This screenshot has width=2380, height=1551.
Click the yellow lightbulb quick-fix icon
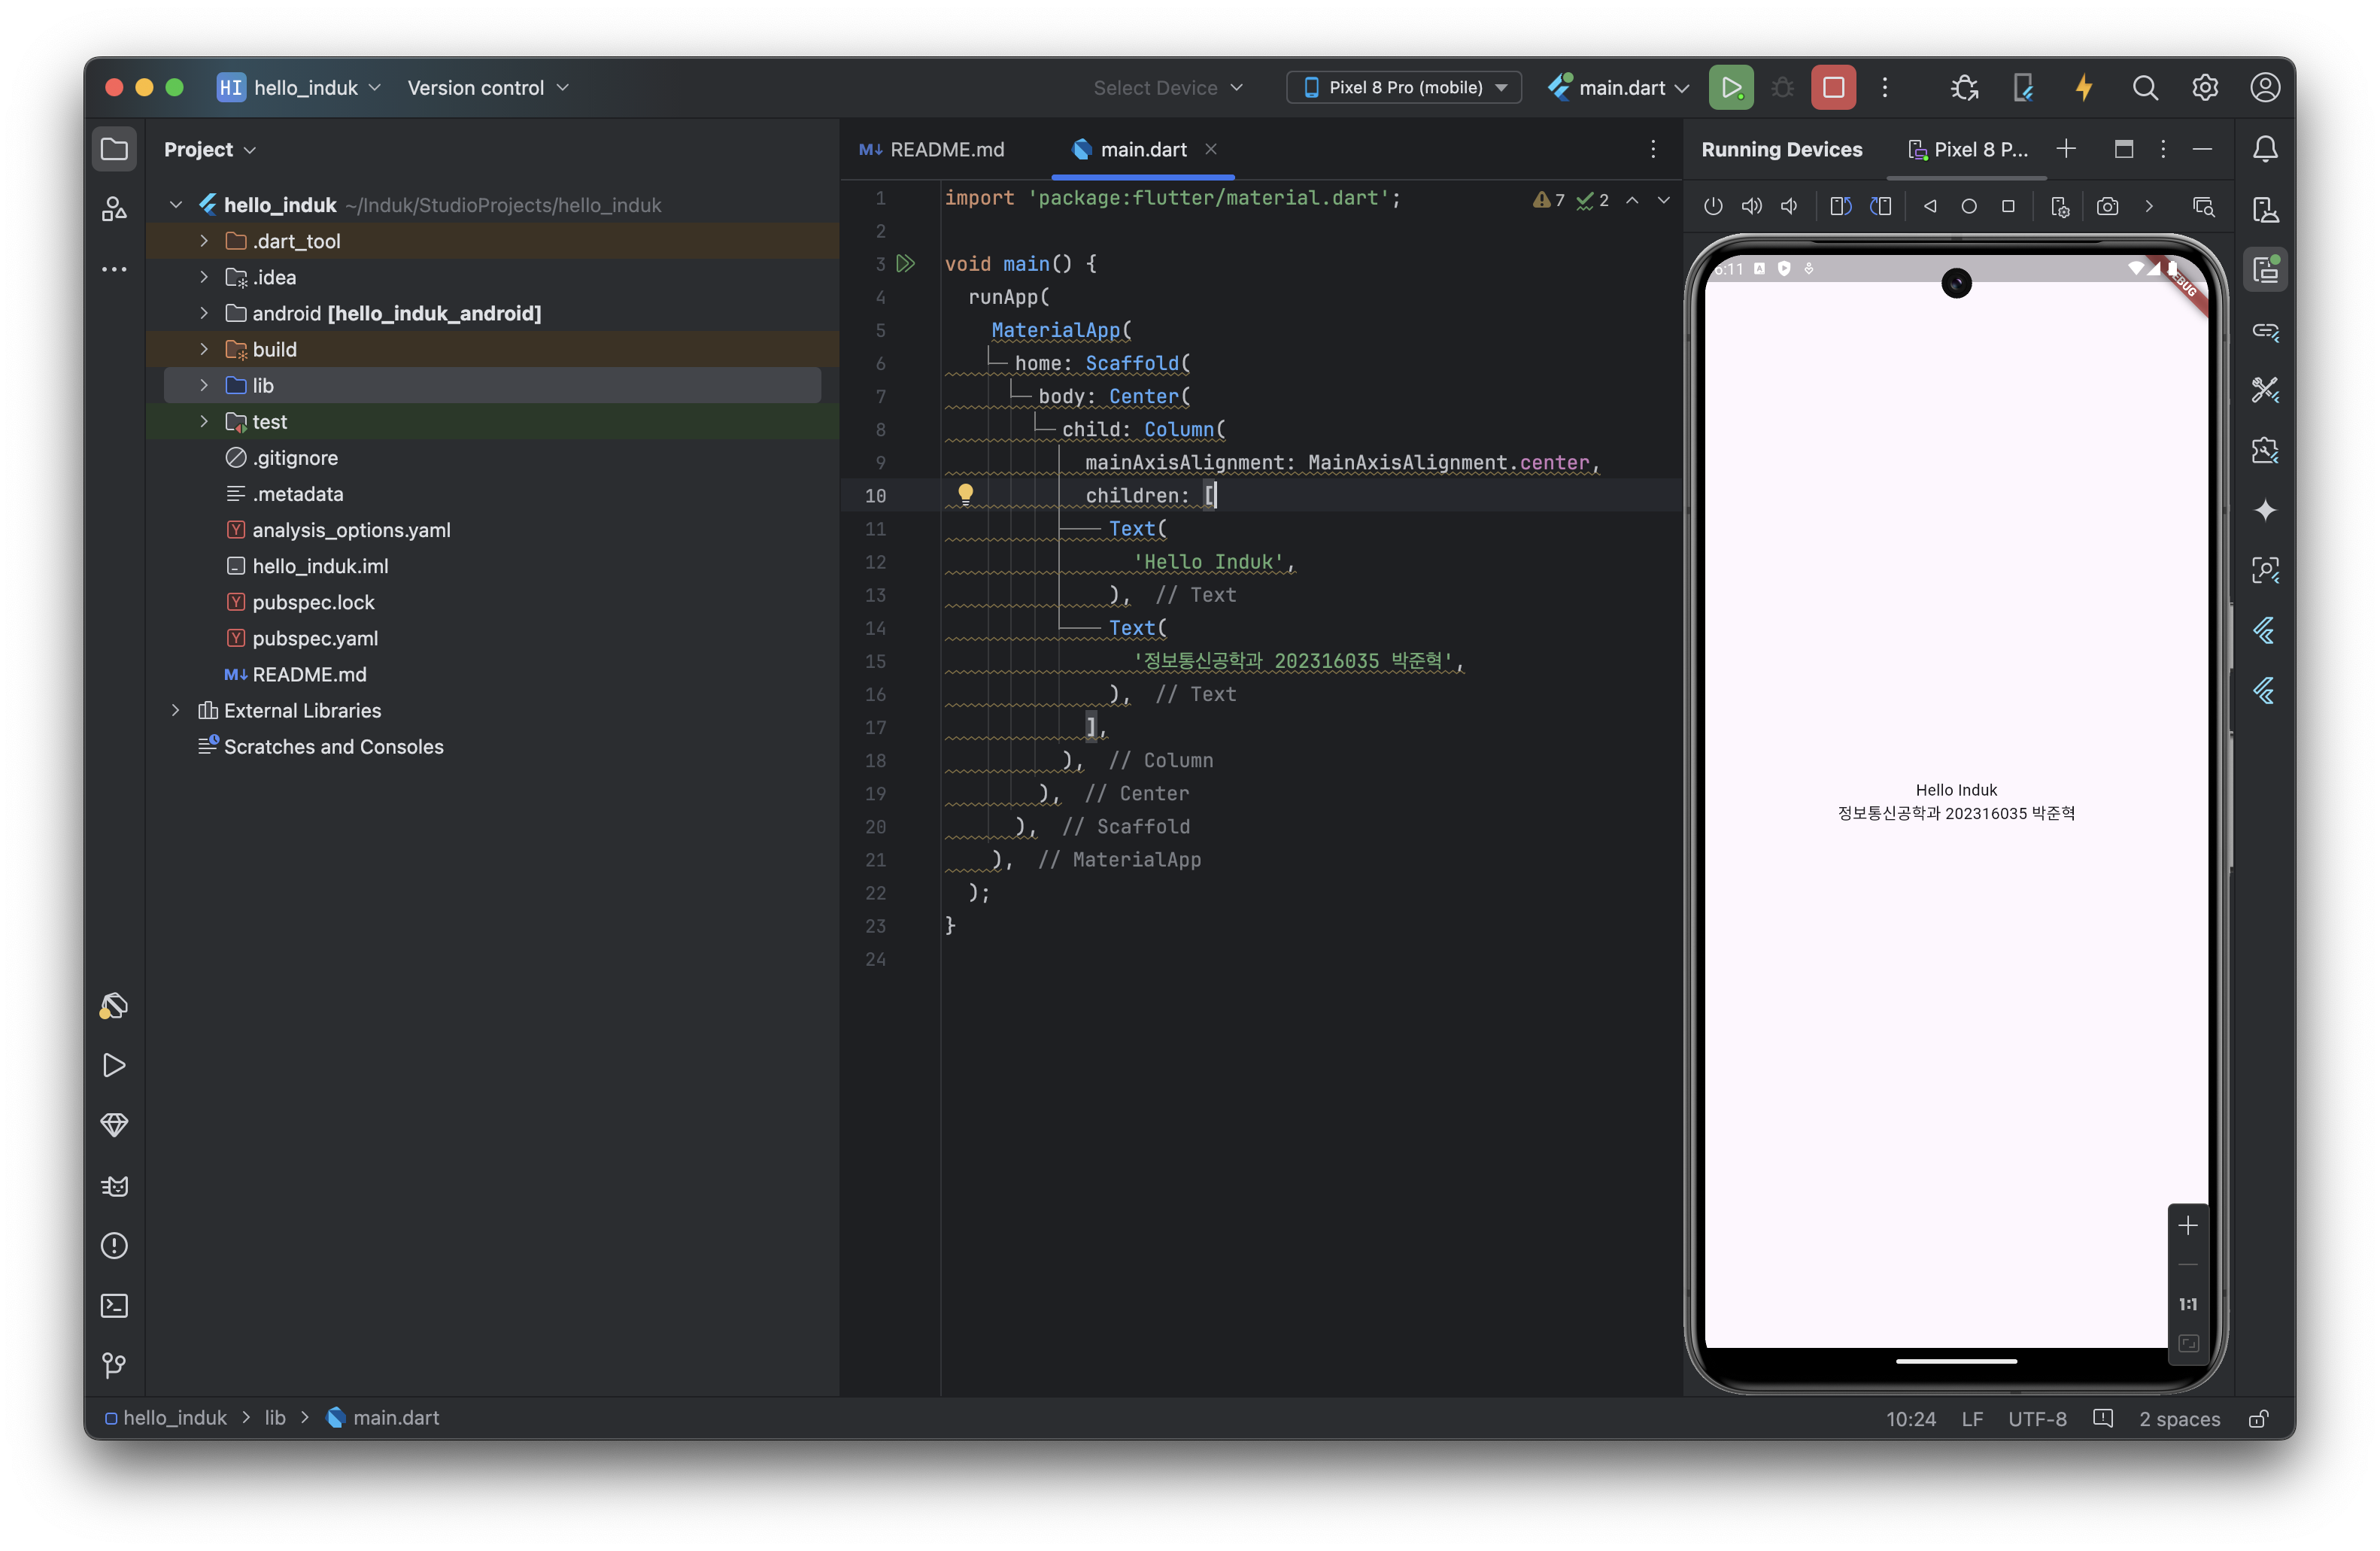click(x=965, y=494)
